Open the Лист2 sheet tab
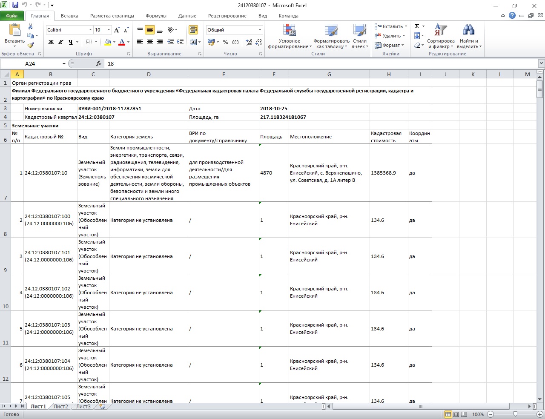This screenshot has height=419, width=545. coord(60,406)
